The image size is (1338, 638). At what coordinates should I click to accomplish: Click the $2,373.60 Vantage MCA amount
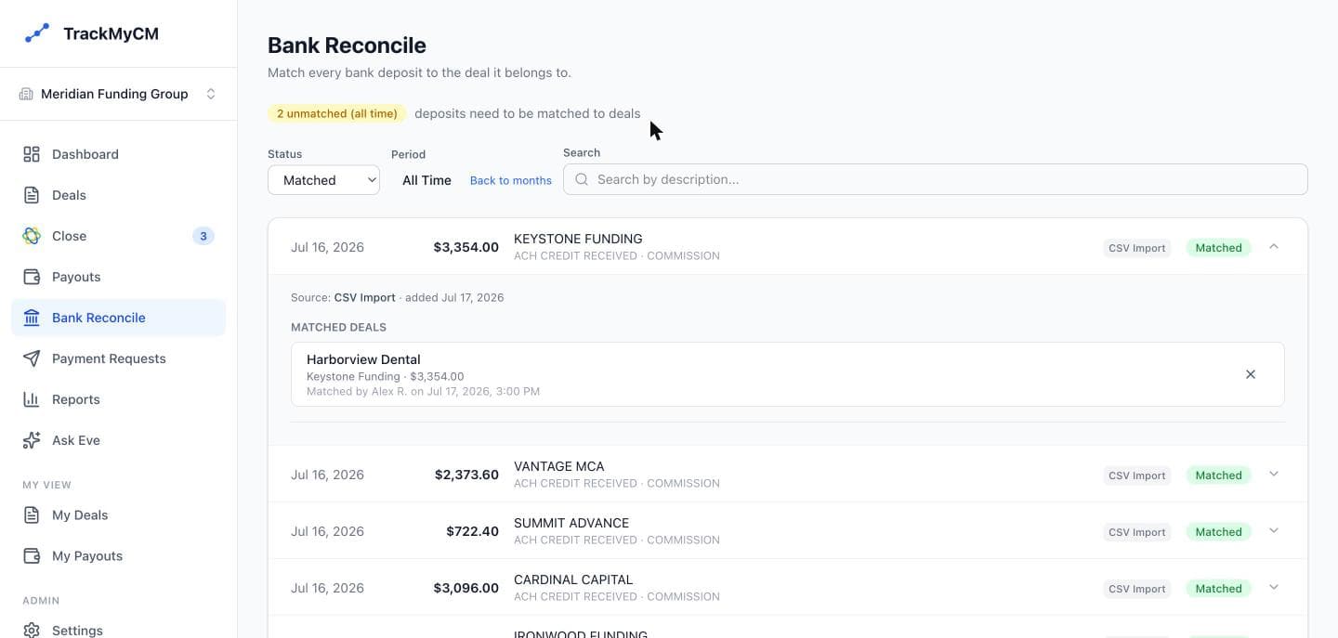[x=466, y=475]
